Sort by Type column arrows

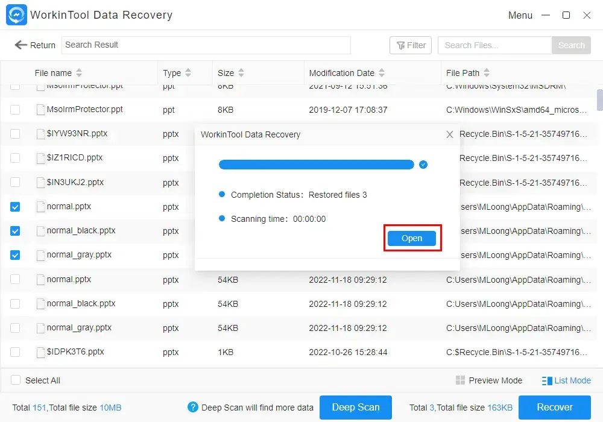(188, 72)
